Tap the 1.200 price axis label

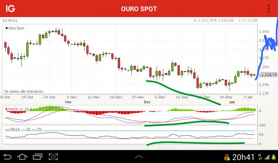point(264,85)
